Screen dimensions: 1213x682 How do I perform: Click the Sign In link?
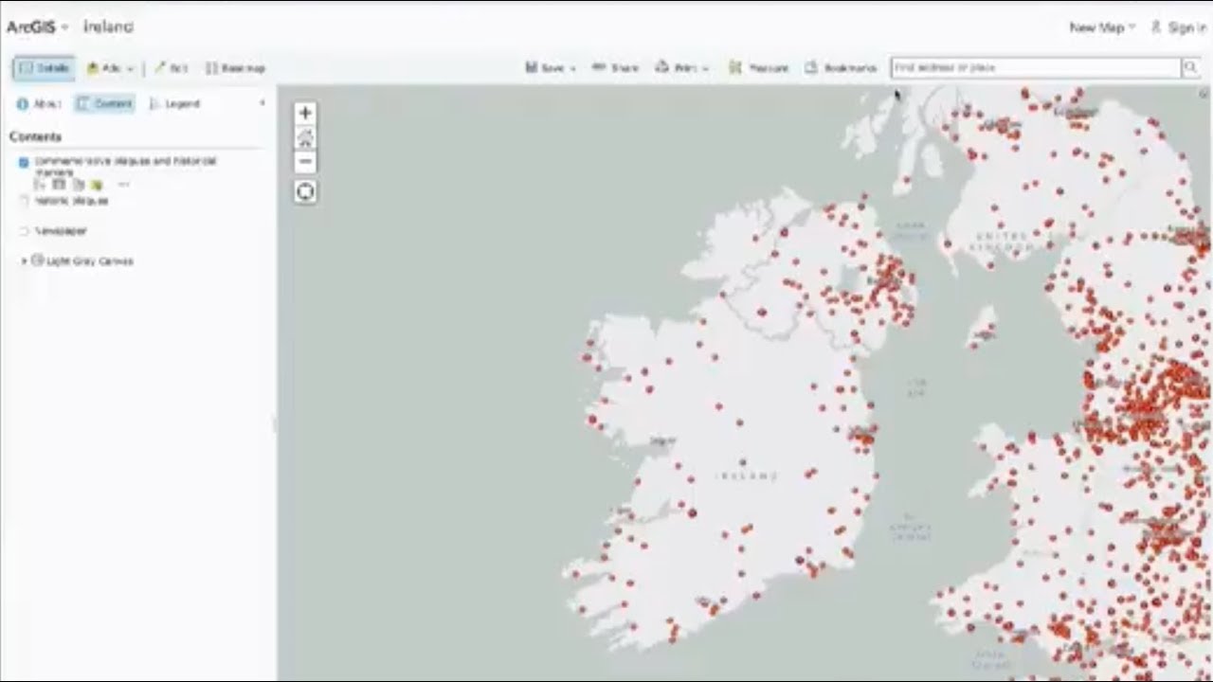[x=1179, y=27]
